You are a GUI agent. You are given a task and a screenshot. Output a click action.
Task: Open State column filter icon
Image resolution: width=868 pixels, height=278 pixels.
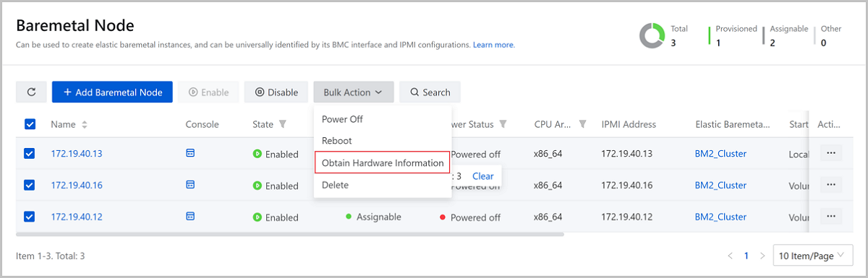[284, 124]
